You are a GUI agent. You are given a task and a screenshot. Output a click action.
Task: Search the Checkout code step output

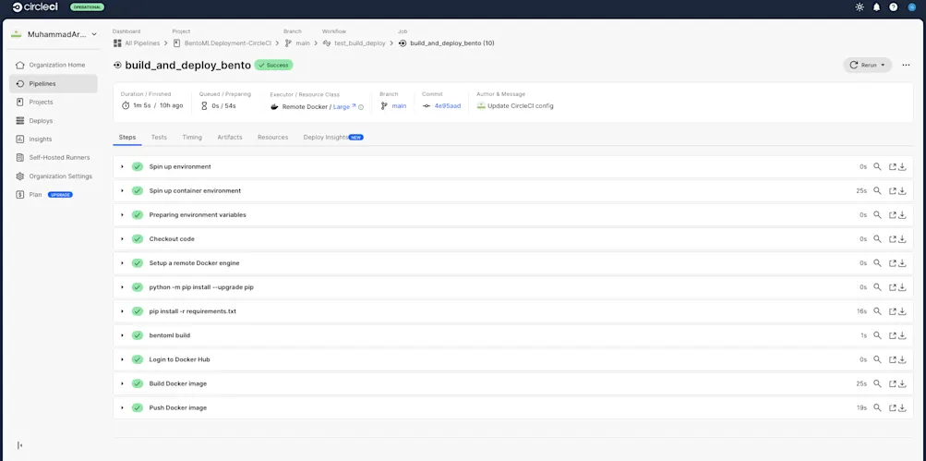[877, 238]
